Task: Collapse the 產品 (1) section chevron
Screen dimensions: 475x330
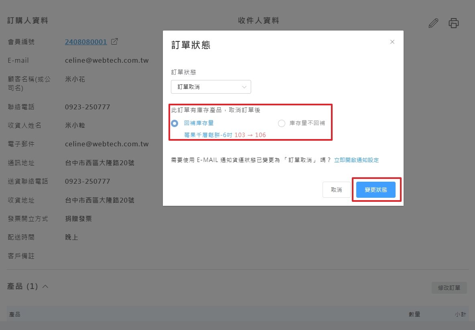Action: (45, 287)
